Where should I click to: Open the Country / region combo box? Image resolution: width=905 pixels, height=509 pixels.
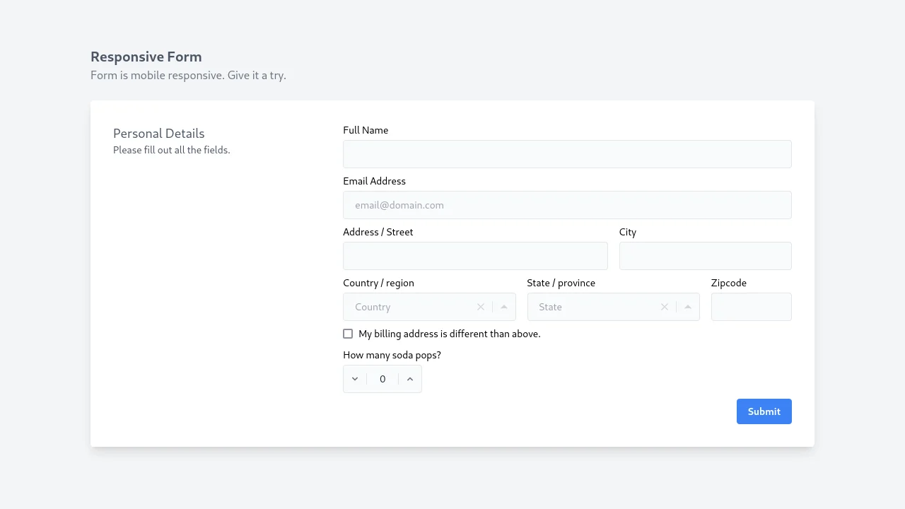[x=410, y=307]
